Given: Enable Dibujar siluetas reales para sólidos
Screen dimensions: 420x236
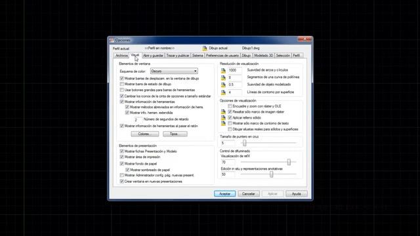Looking at the screenshot, I should [x=230, y=129].
